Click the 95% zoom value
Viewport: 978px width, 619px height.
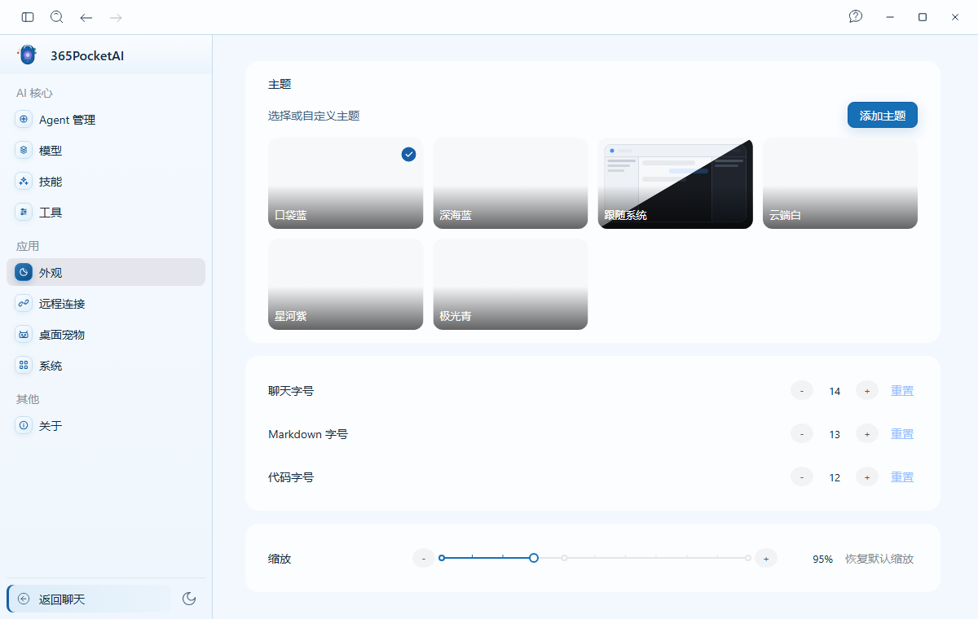pos(822,560)
